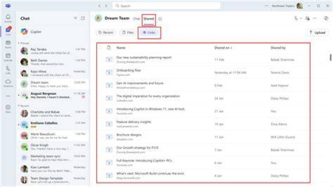The width and height of the screenshot is (333, 187).
Task: Open the Charlotte and Babak chat
Action: point(53,114)
